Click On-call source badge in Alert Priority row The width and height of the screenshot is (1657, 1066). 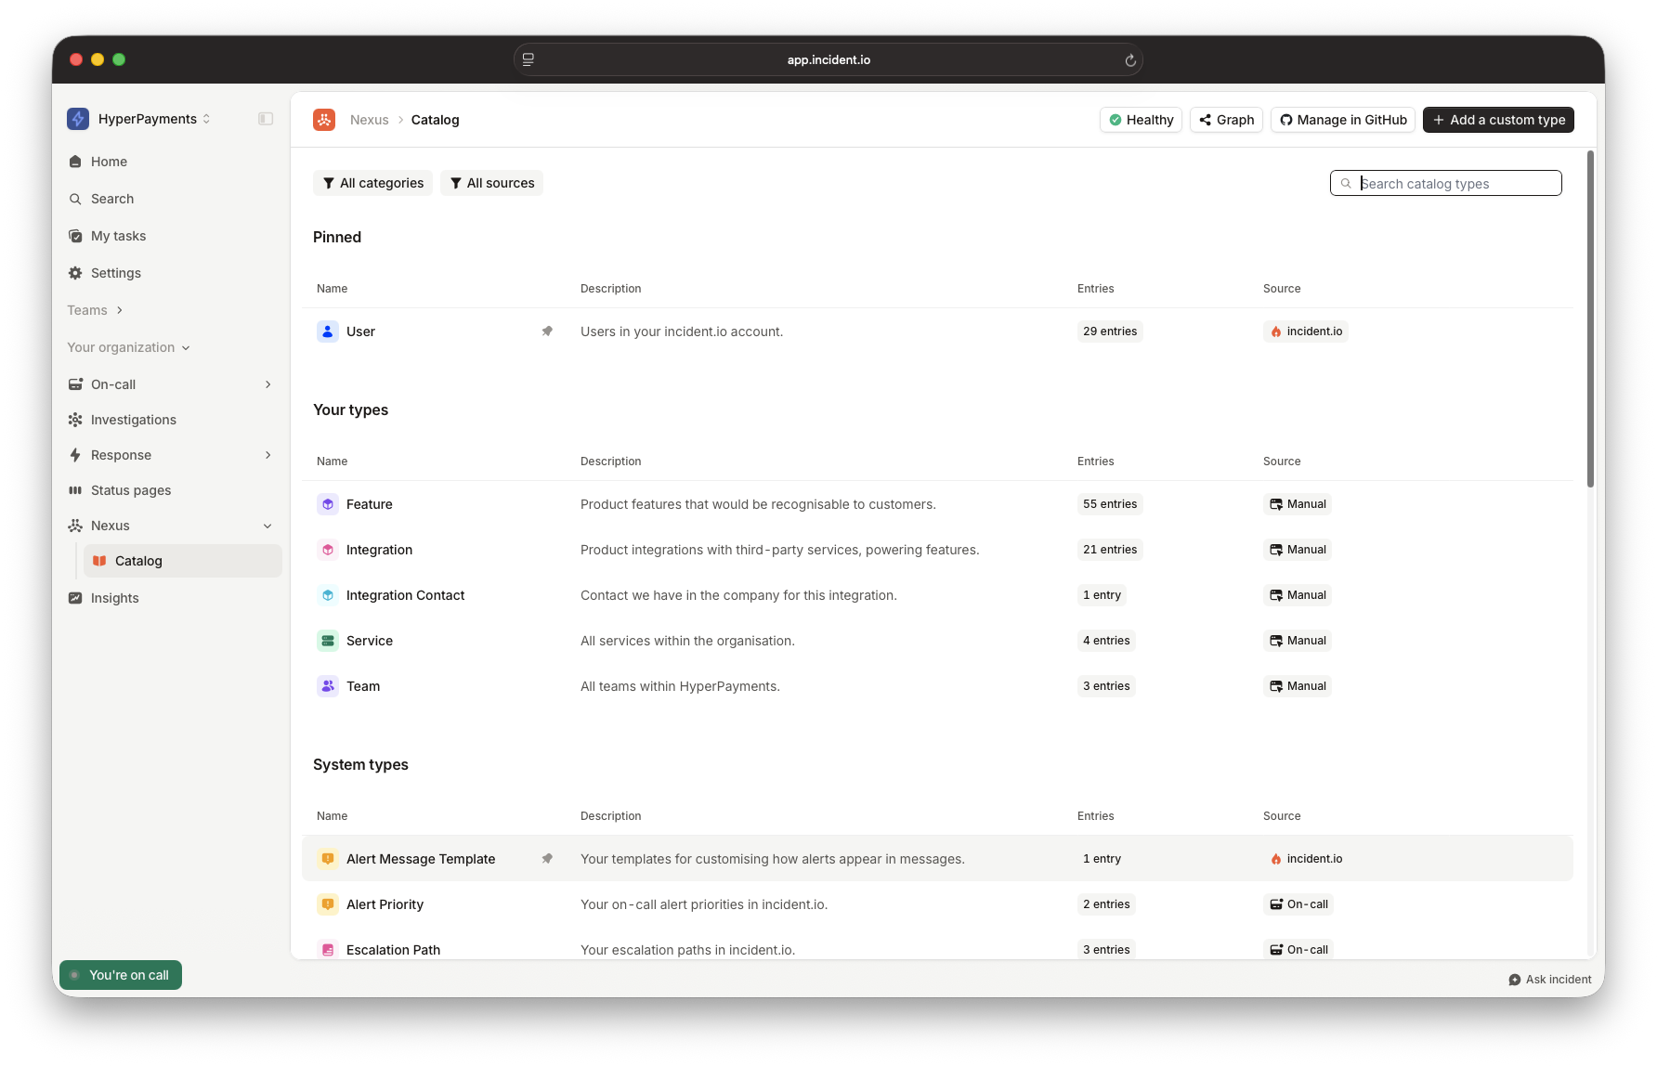tap(1298, 904)
